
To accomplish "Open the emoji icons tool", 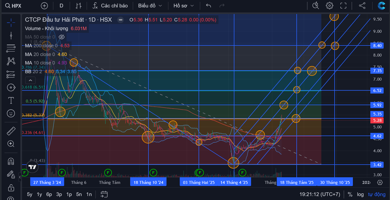I will (11, 114).
